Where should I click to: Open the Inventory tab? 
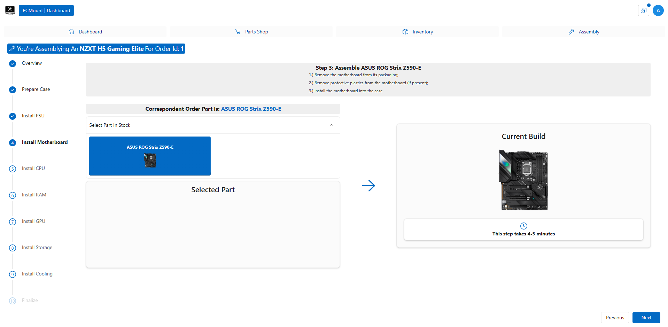pos(417,32)
